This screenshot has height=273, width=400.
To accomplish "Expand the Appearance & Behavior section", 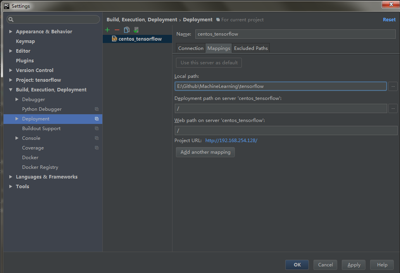I will click(11, 32).
